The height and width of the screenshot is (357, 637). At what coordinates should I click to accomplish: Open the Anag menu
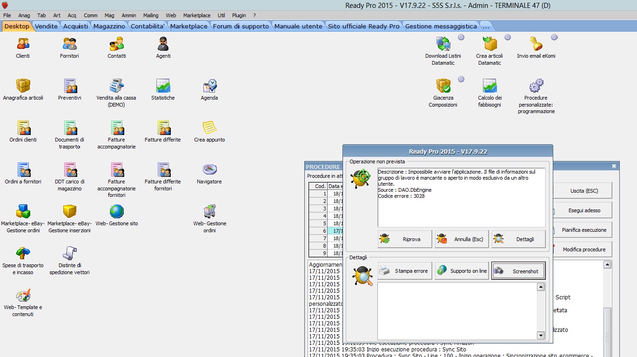tap(24, 15)
